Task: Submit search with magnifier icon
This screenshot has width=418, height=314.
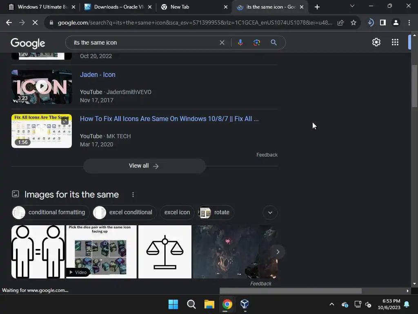Action: pyautogui.click(x=273, y=43)
